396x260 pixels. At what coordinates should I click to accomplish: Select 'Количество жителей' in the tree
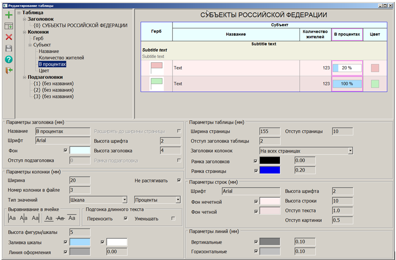tap(61, 58)
